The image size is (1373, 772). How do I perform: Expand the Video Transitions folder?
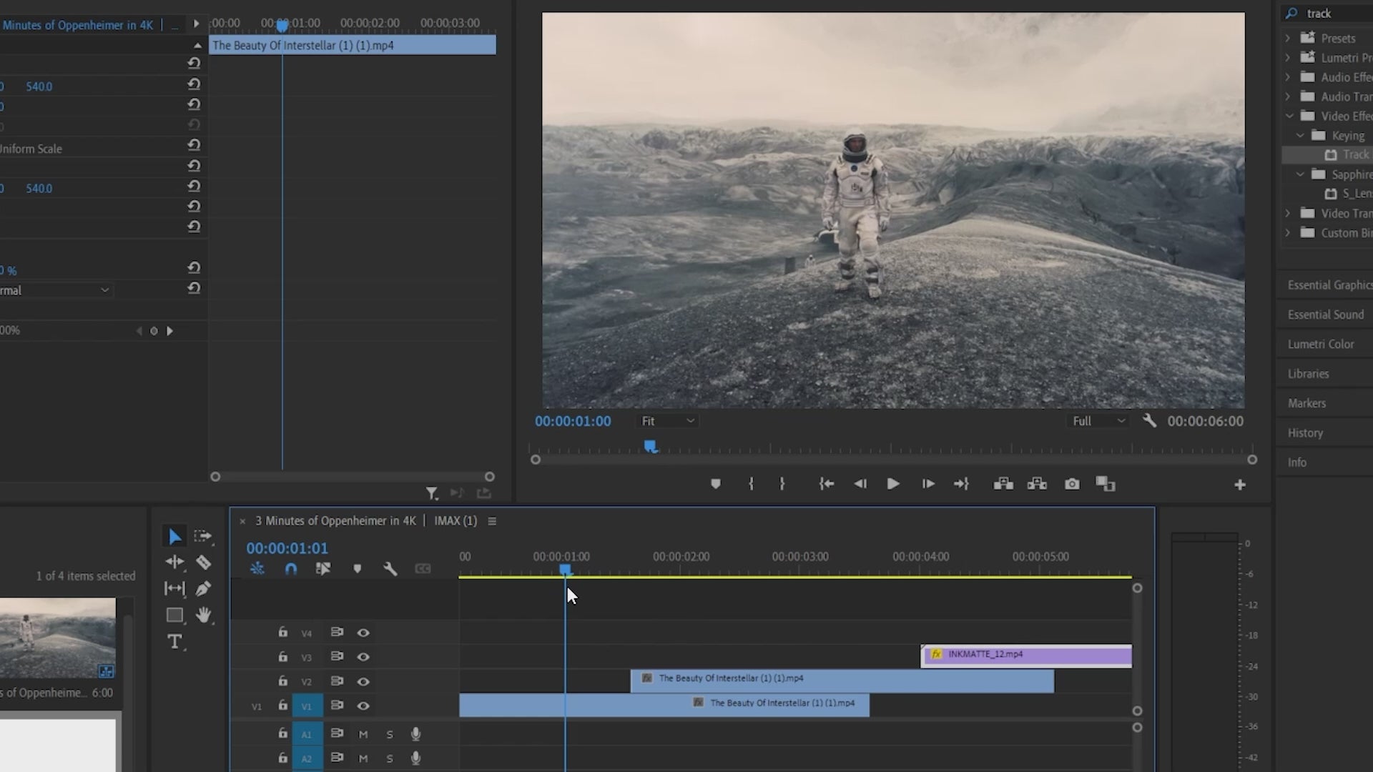pos(1288,213)
